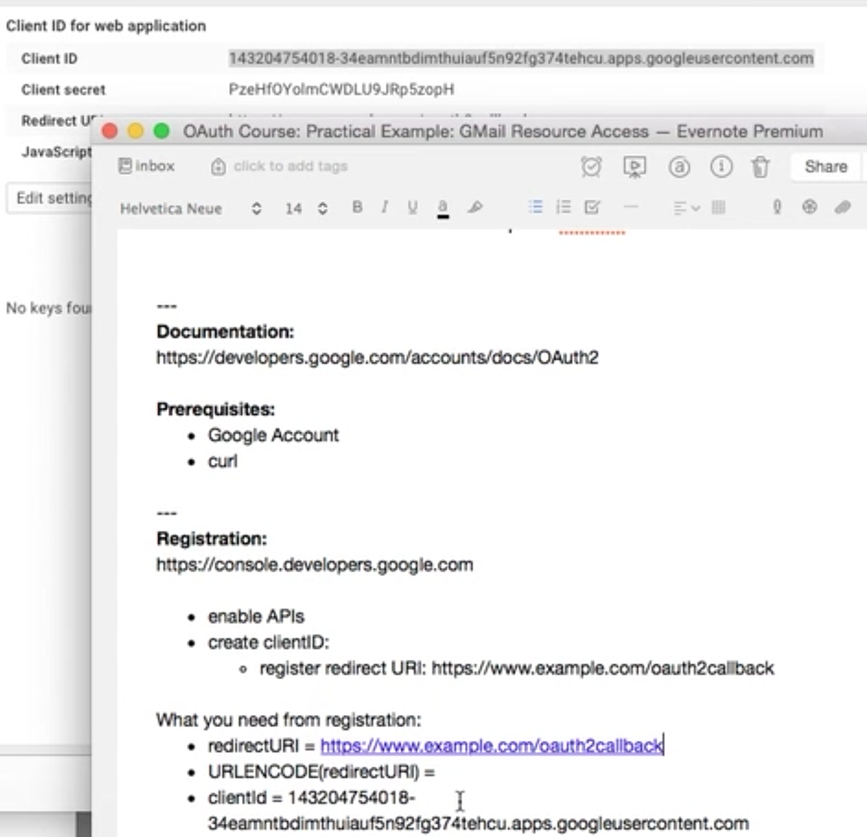The width and height of the screenshot is (867, 837).
Task: Apply numbered list formatting
Action: [x=563, y=207]
